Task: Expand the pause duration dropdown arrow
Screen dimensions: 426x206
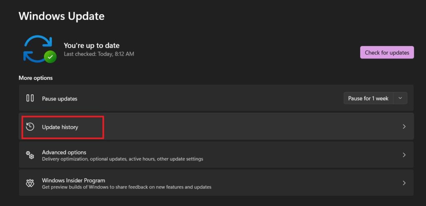Action: [x=400, y=98]
